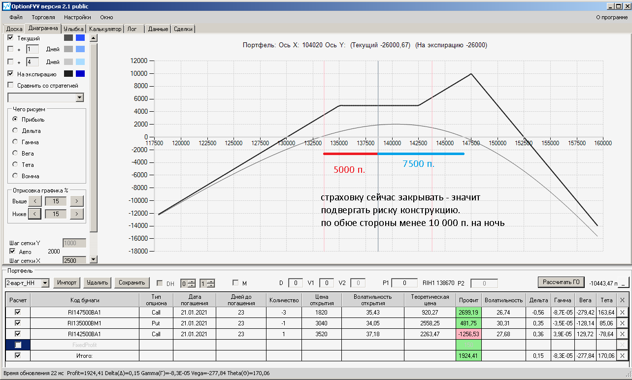Open the О программе menu item
Viewport: 632px width, 380px height.
612,17
